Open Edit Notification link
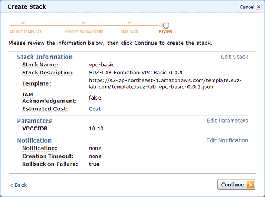The height and width of the screenshot is (197, 265). pyautogui.click(x=227, y=140)
